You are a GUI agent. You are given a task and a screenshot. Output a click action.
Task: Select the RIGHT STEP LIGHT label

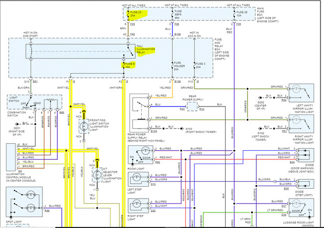click(x=136, y=218)
